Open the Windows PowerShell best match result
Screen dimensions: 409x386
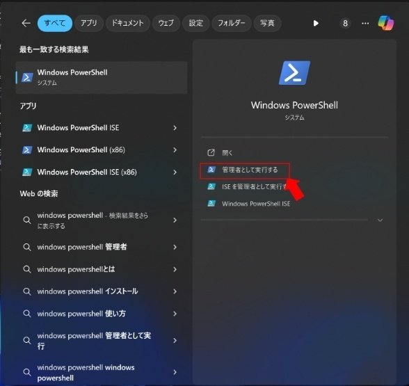click(102, 77)
